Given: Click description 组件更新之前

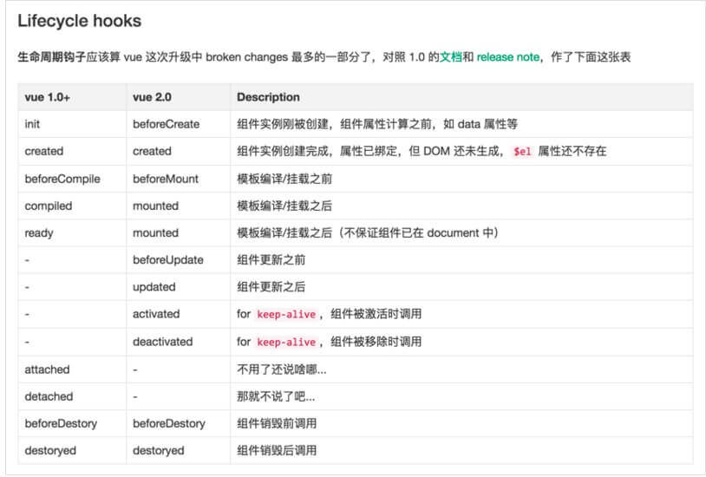Looking at the screenshot, I should (x=271, y=260).
